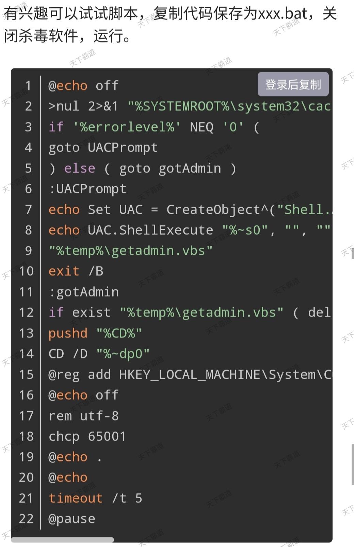
Task: Click the 登录后复制 copy button
Action: click(293, 84)
